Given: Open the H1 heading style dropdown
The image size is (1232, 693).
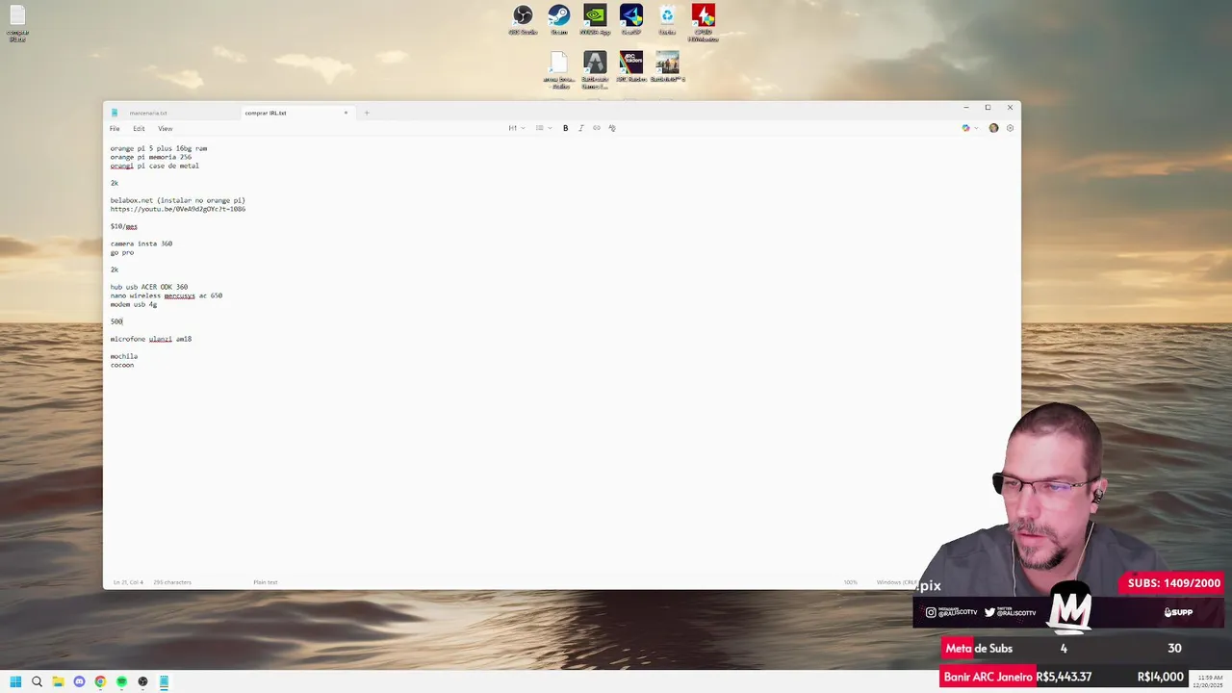Looking at the screenshot, I should point(517,128).
